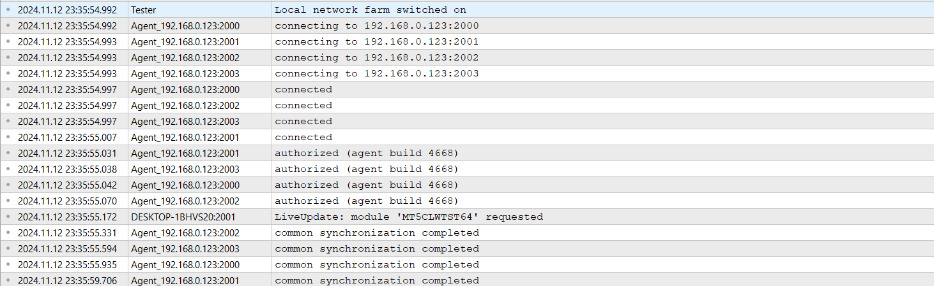Click the bullet icon at timestamp 23:35:55.031
Viewport: 934px width, 286px height.
coord(8,153)
